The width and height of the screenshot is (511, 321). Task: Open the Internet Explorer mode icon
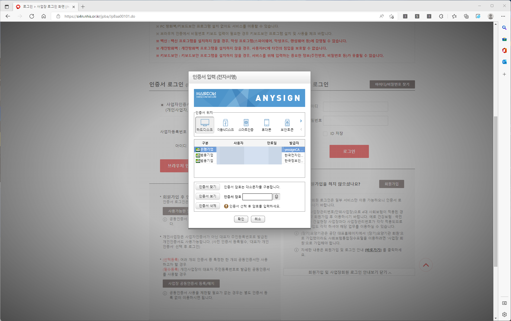click(478, 16)
